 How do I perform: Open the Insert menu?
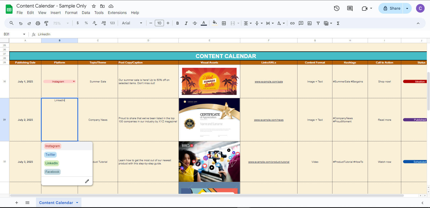[x=56, y=13]
